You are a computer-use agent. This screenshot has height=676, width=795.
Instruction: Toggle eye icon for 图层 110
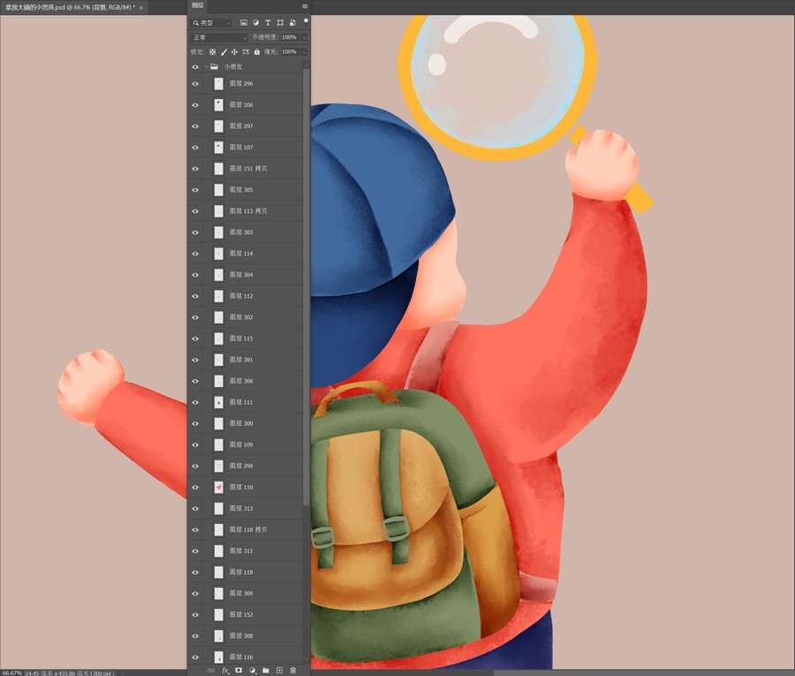point(195,488)
